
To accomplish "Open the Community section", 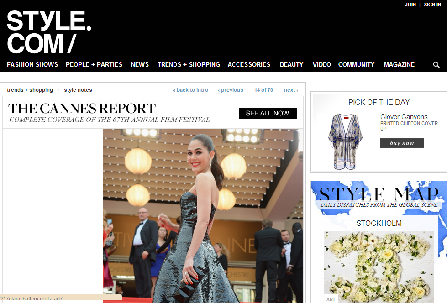I will 356,64.
